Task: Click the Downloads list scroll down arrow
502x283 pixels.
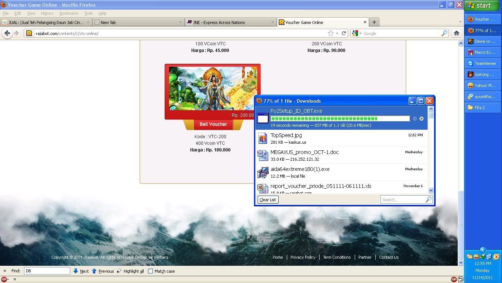Action: pyautogui.click(x=431, y=190)
